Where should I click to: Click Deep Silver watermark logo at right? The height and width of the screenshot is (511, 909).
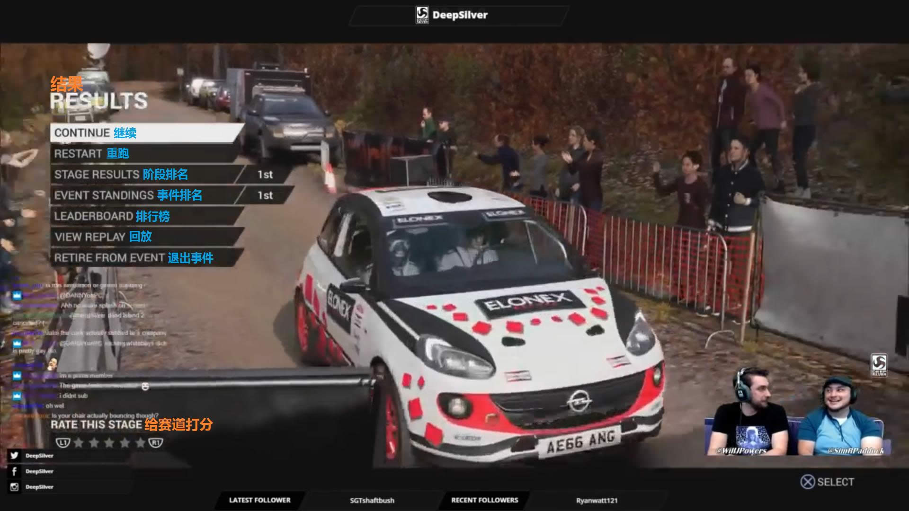pyautogui.click(x=879, y=365)
